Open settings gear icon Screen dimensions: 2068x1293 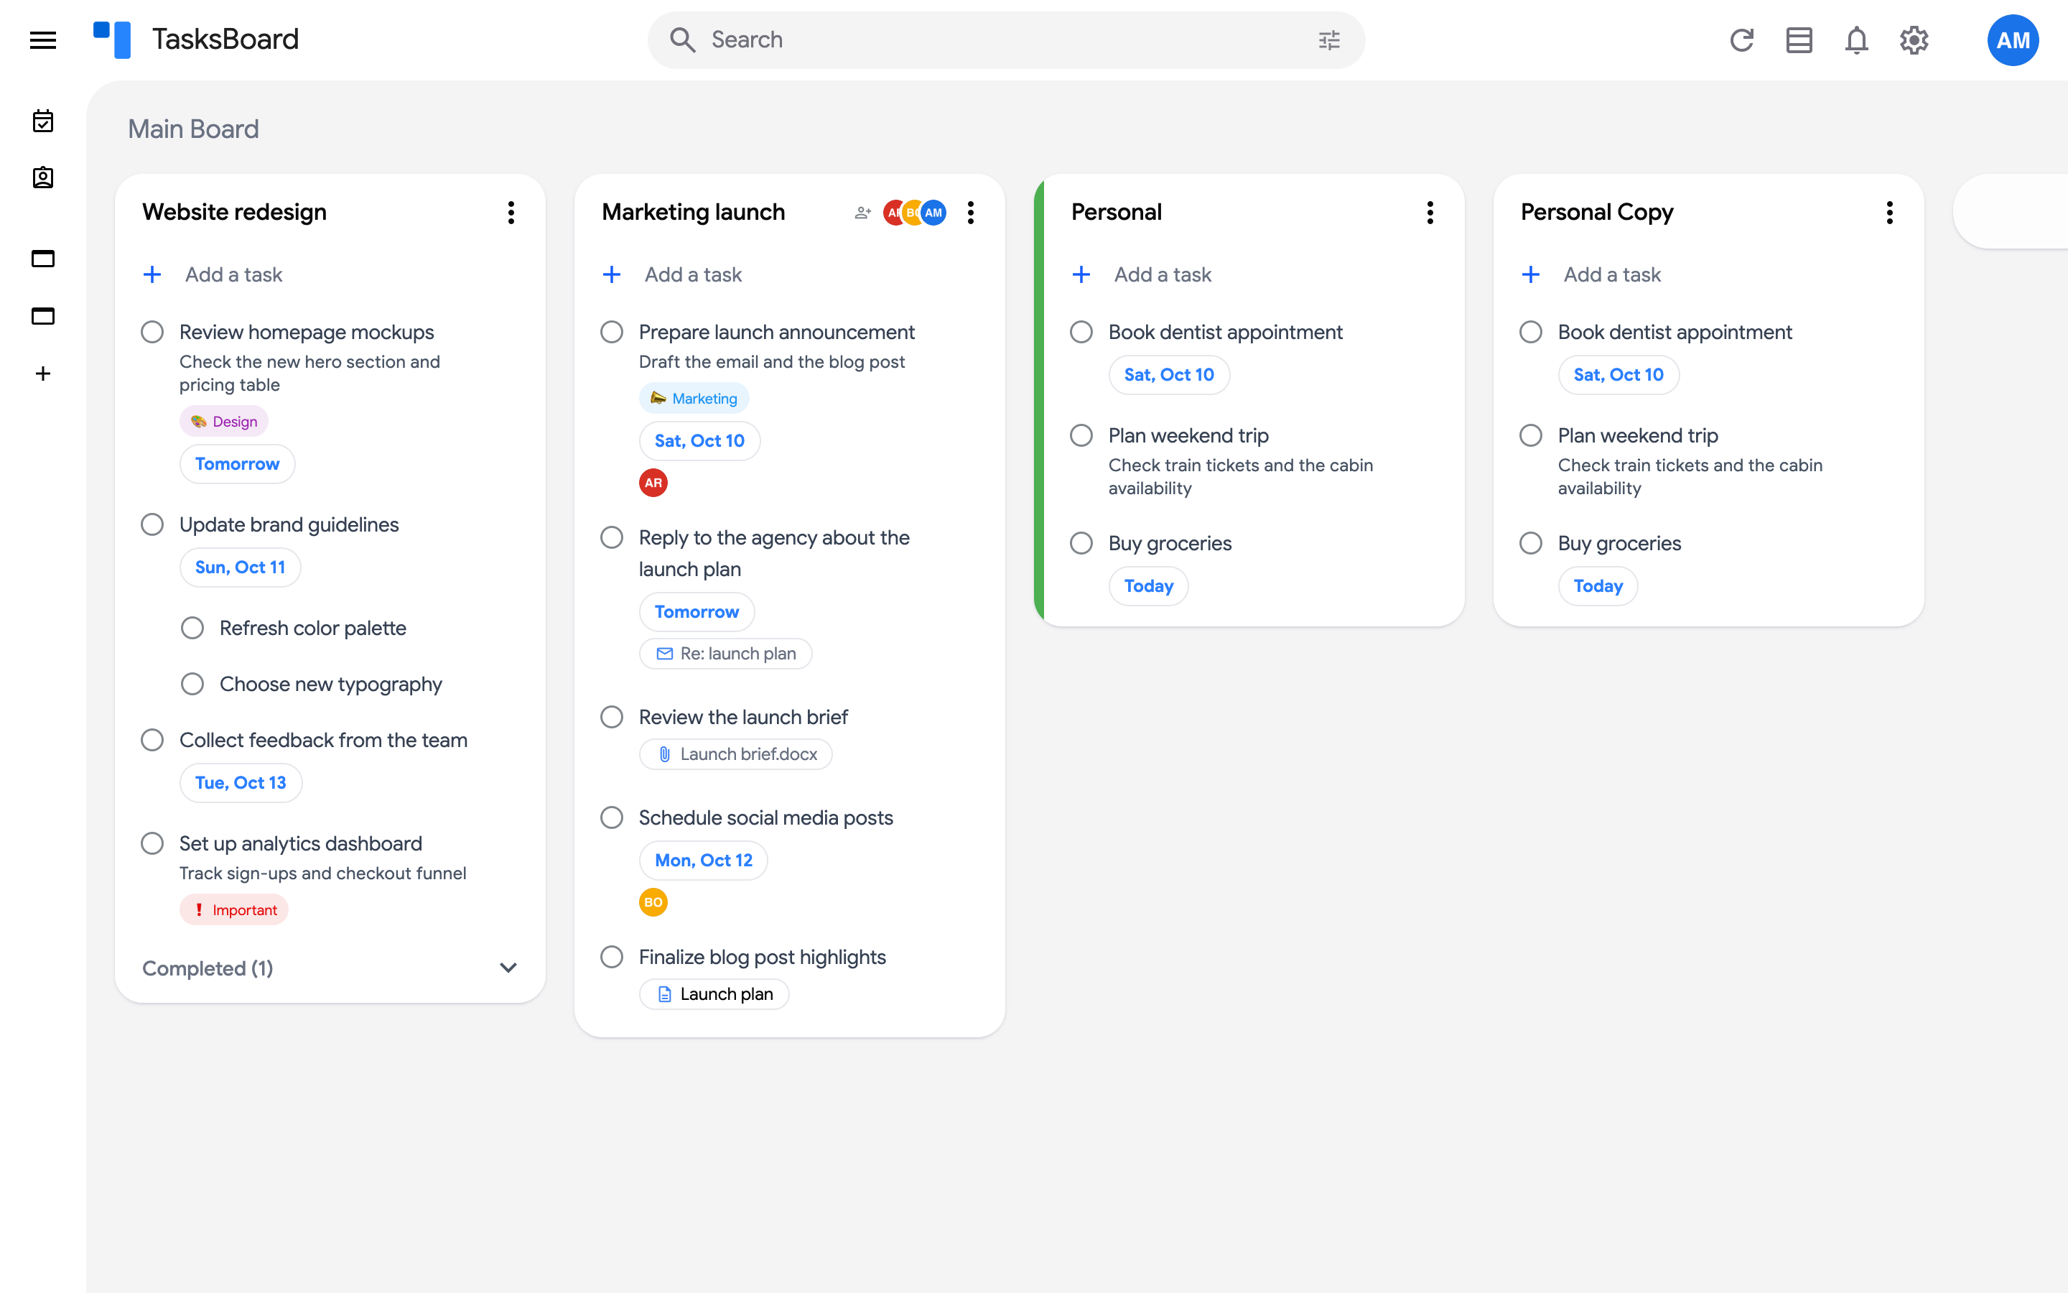click(x=1914, y=40)
